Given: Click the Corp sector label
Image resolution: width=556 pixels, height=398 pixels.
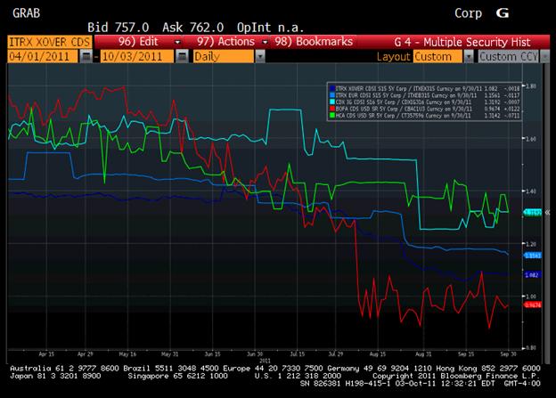Looking at the screenshot, I should pos(468,13).
